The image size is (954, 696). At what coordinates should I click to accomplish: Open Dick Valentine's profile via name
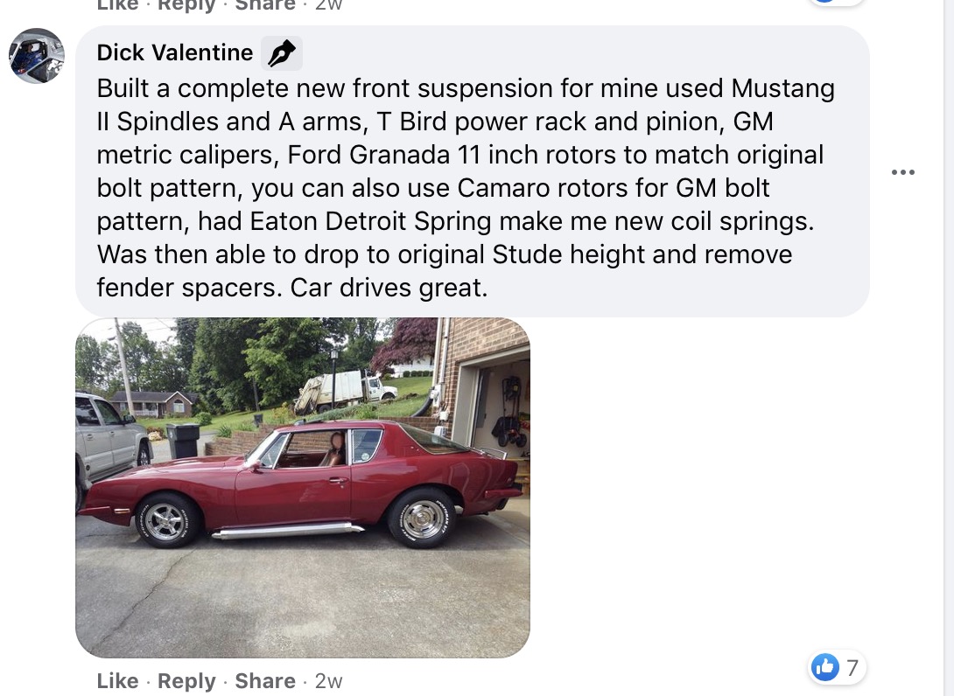[x=174, y=52]
